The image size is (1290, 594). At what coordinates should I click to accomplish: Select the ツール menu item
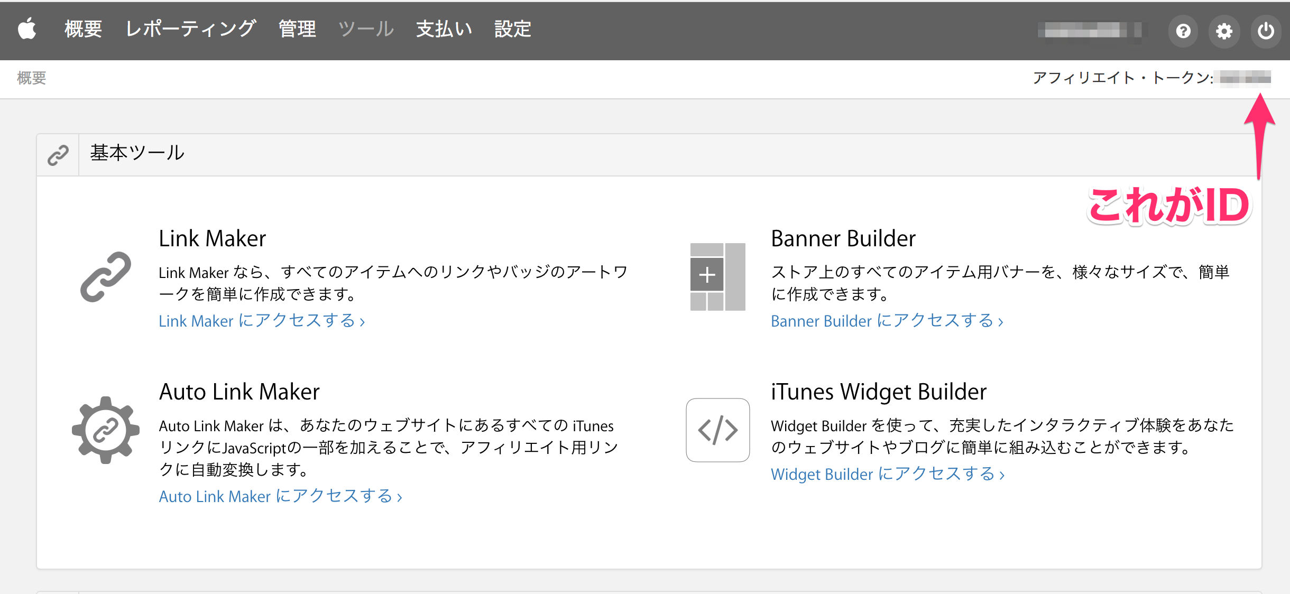pos(366,29)
